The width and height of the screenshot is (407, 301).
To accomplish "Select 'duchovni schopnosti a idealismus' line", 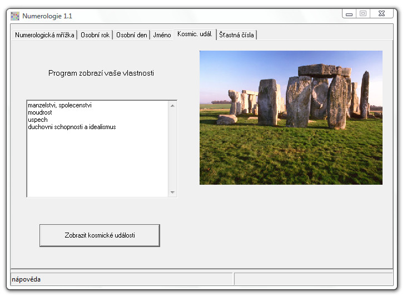I will (72, 127).
